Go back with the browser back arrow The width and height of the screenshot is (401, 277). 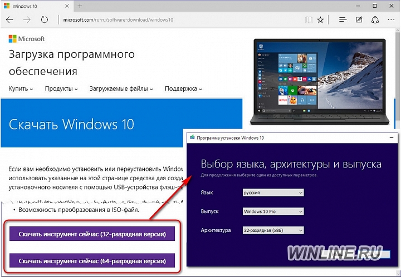click(9, 19)
